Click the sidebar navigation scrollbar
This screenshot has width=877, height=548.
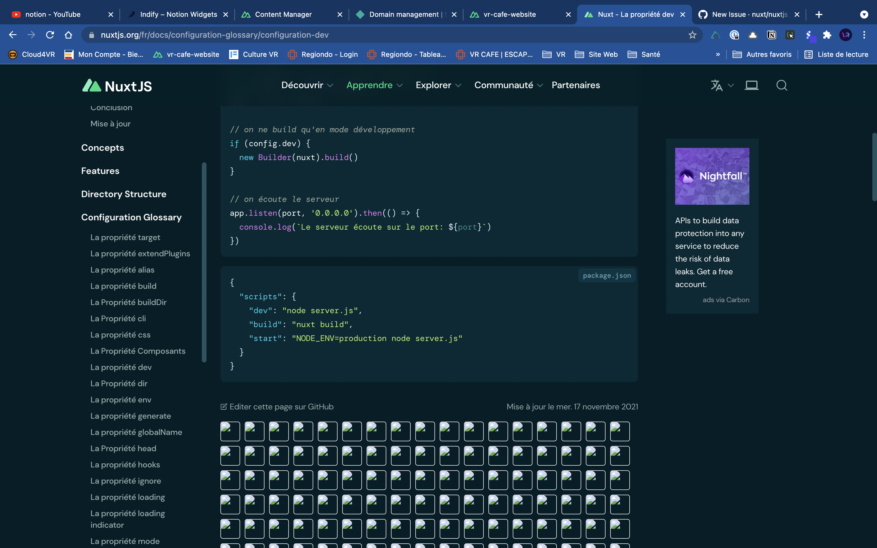[204, 262]
